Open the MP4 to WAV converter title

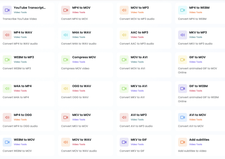(23, 33)
